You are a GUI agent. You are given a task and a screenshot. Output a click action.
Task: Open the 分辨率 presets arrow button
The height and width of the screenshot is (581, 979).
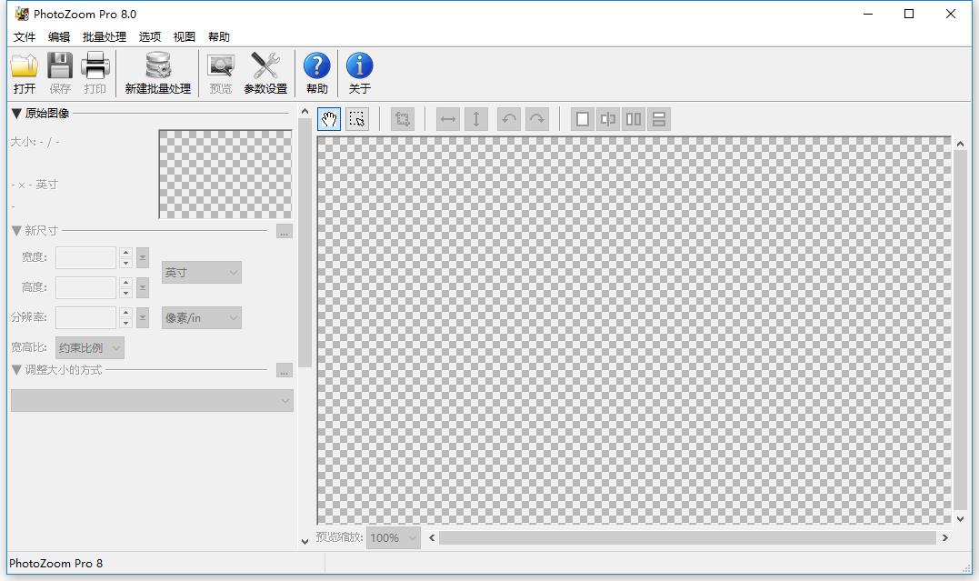143,317
